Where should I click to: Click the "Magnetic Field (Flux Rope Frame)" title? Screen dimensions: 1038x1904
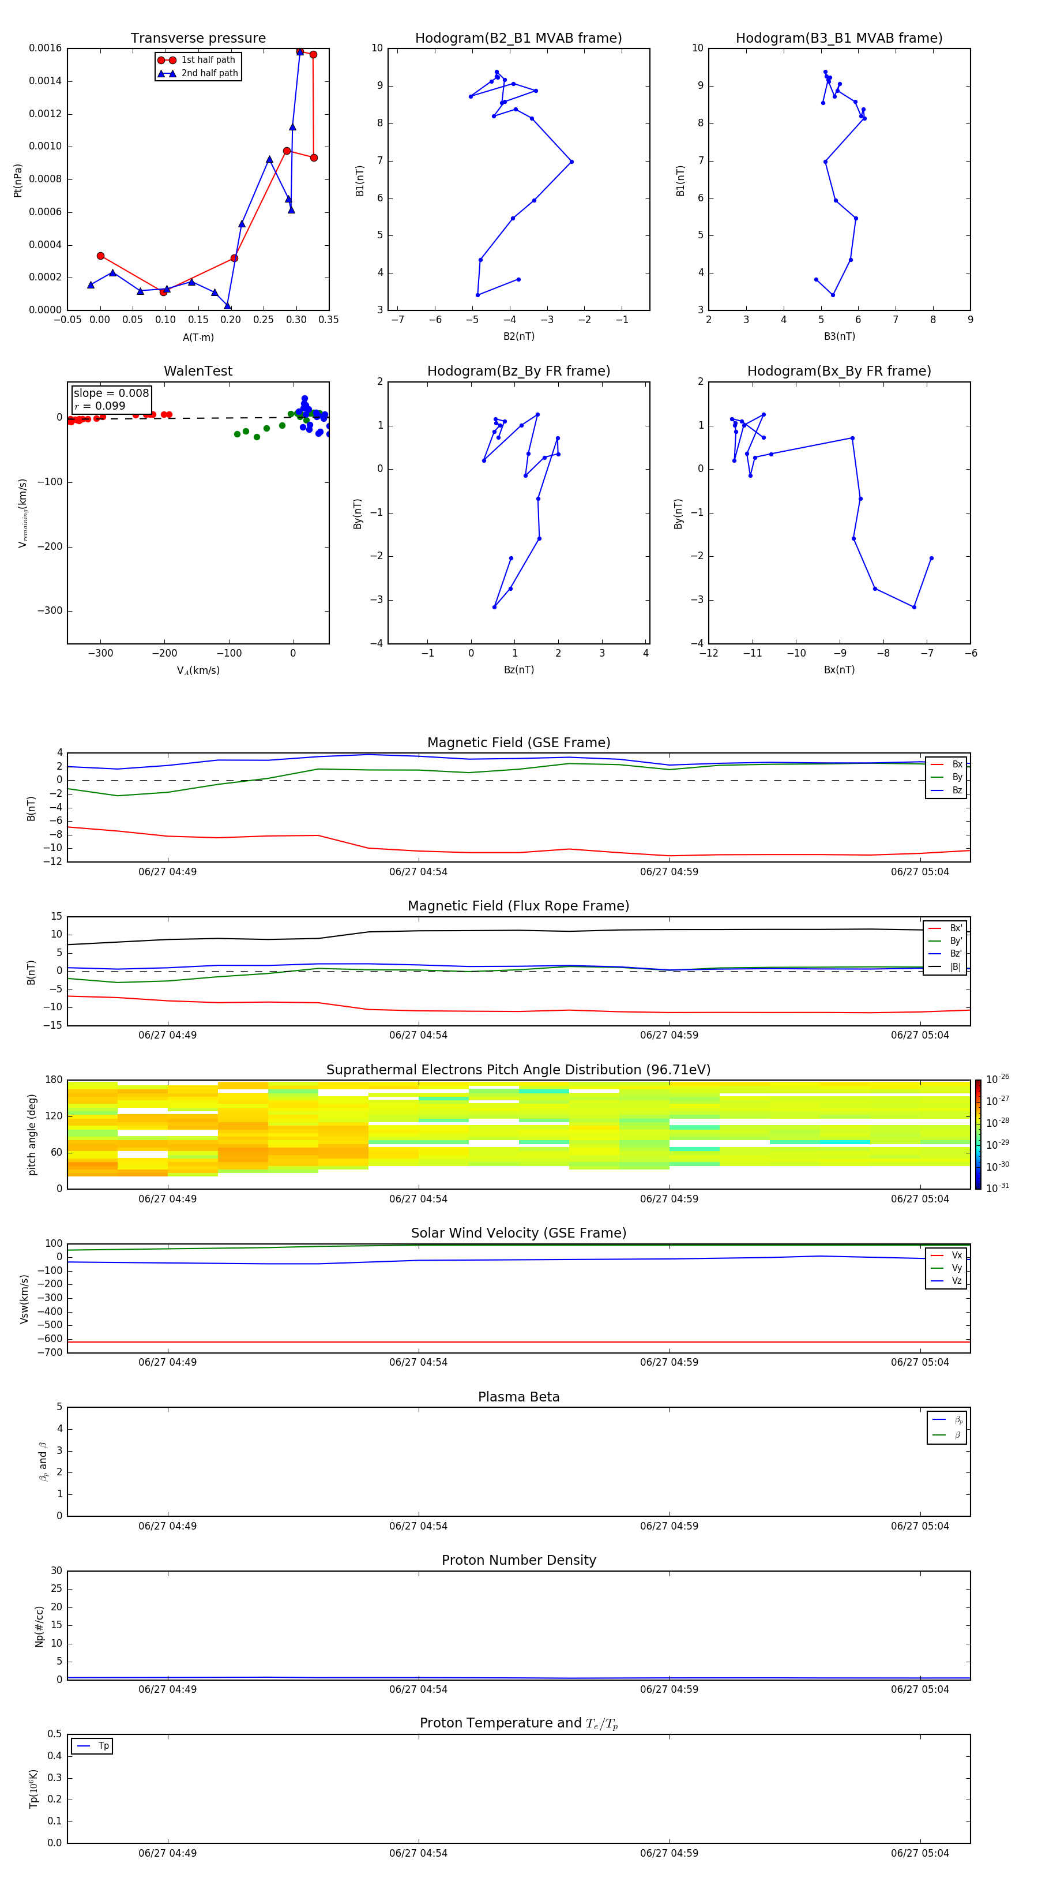click(x=518, y=906)
